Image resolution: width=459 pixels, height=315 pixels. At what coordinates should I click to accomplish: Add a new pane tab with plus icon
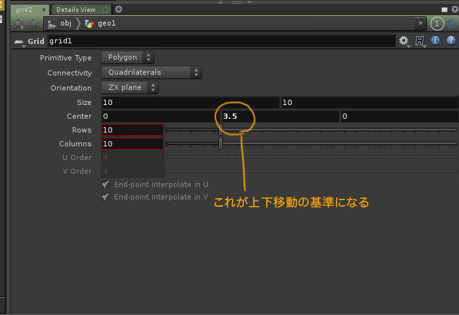click(x=119, y=9)
